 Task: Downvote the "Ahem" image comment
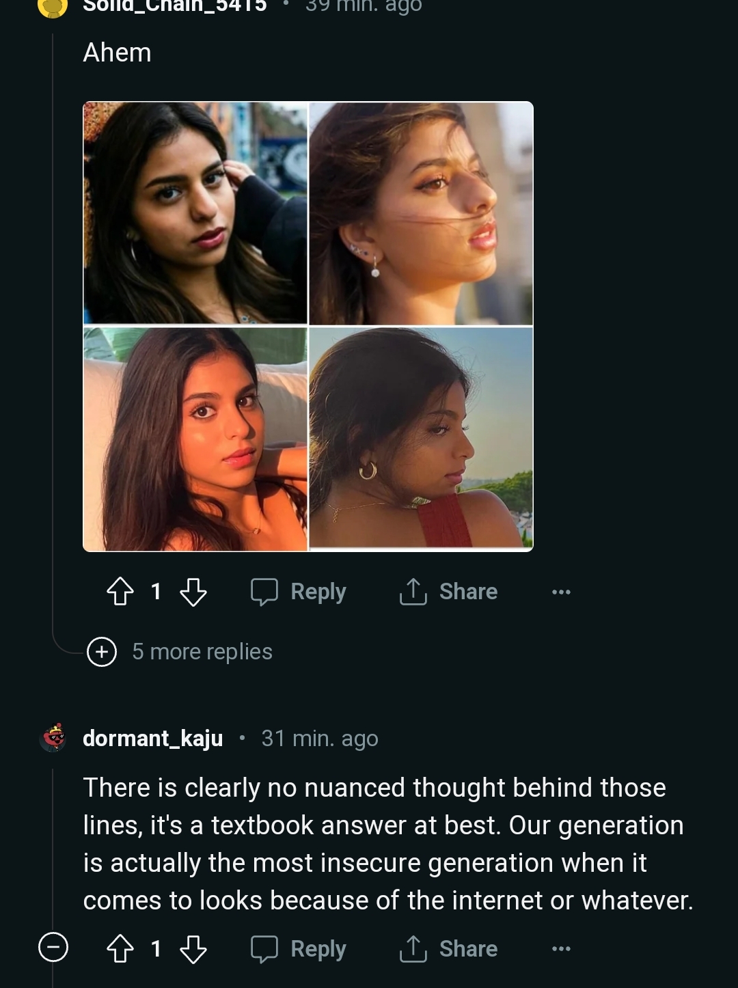pyautogui.click(x=193, y=592)
